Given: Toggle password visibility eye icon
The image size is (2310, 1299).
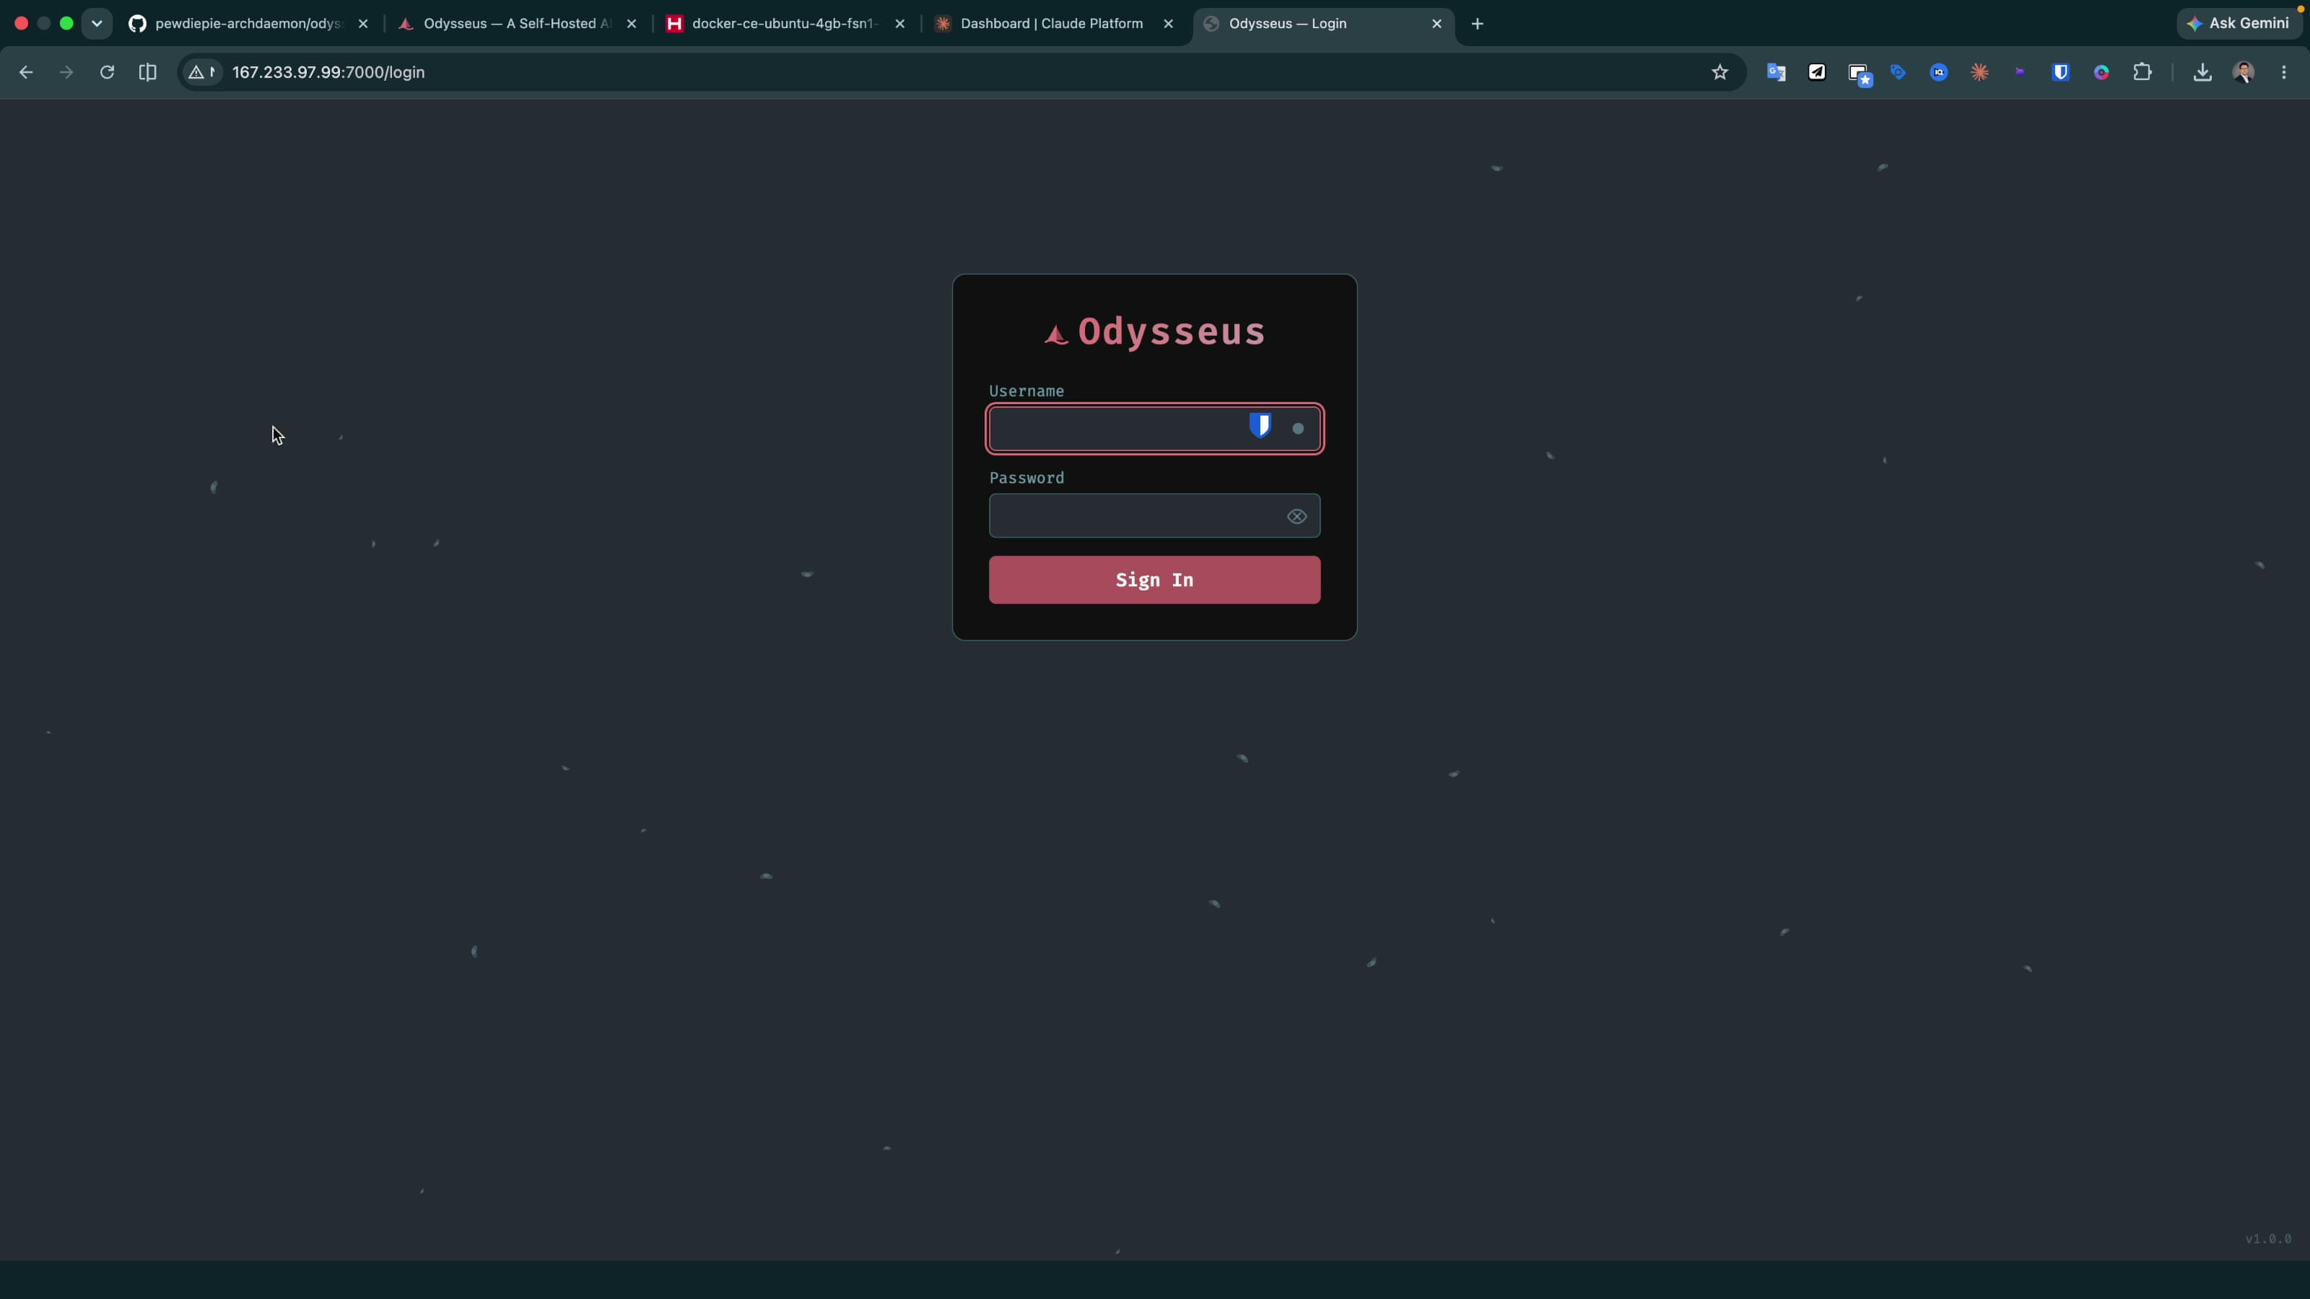Looking at the screenshot, I should click(1296, 517).
